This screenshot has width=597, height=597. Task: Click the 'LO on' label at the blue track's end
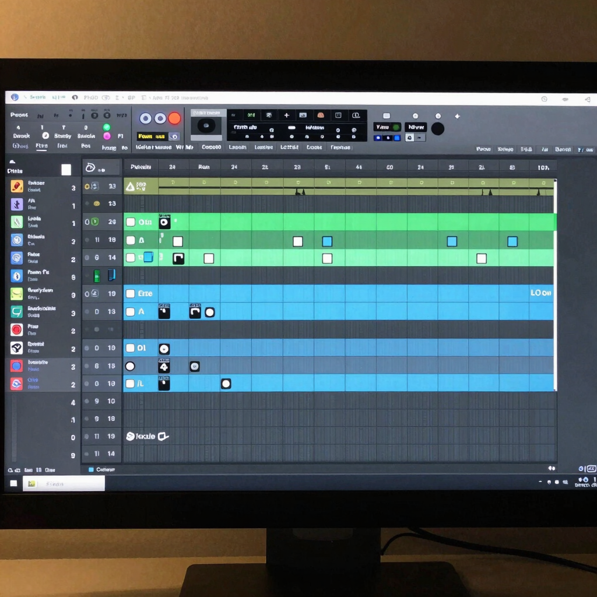[541, 293]
